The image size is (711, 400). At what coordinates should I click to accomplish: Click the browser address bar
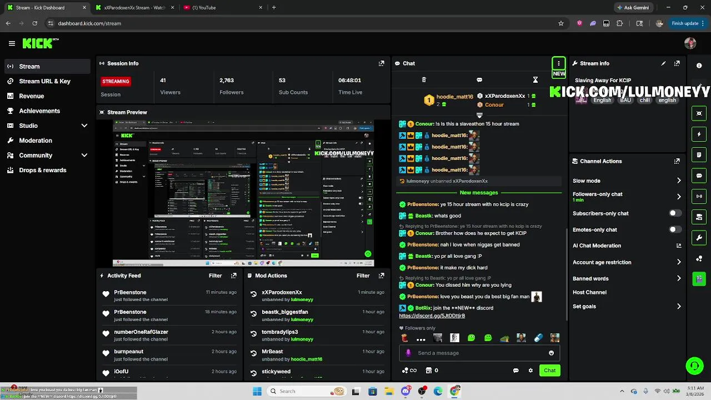pyautogui.click(x=306, y=23)
